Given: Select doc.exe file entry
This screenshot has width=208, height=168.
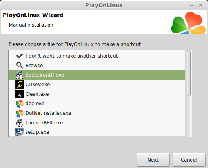Looking at the screenshot, I should click(97, 104).
